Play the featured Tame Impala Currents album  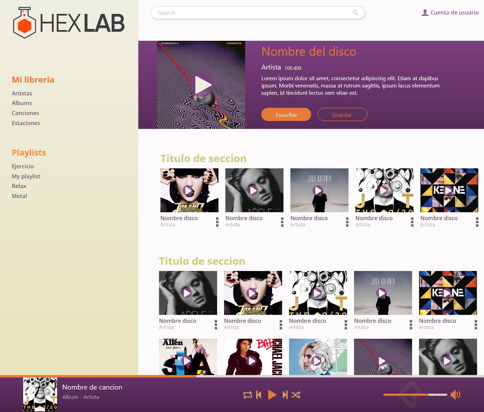click(x=201, y=85)
